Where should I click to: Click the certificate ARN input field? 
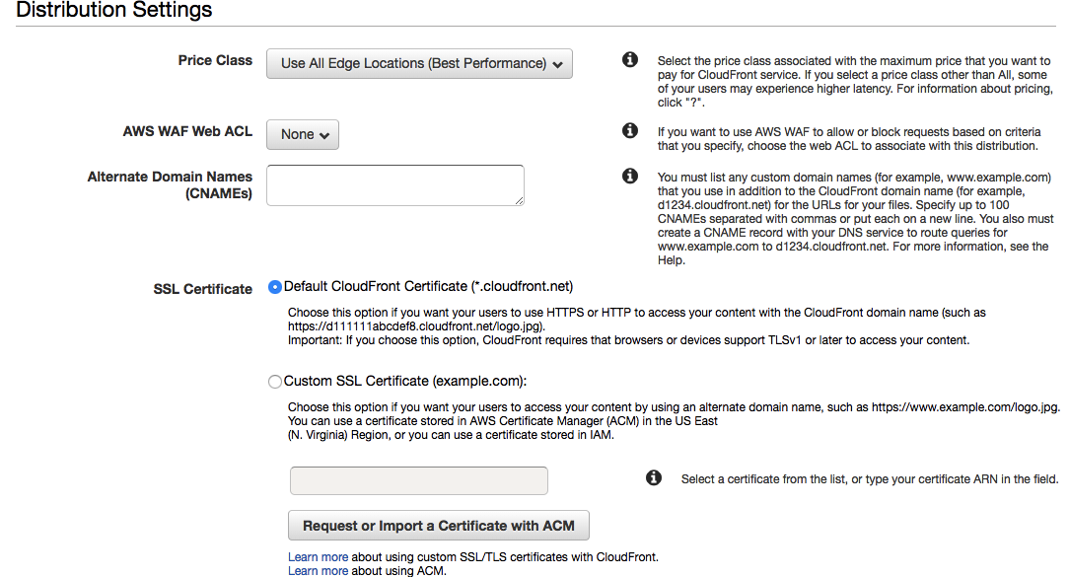click(x=418, y=481)
